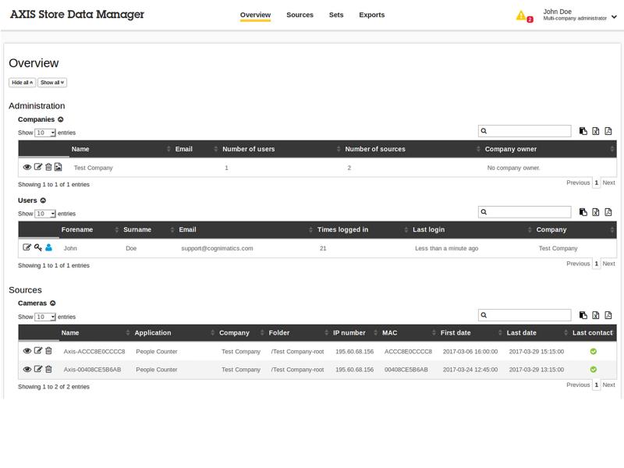Click Next in Cameras pagination
Screen dimensions: 624x468
608,385
